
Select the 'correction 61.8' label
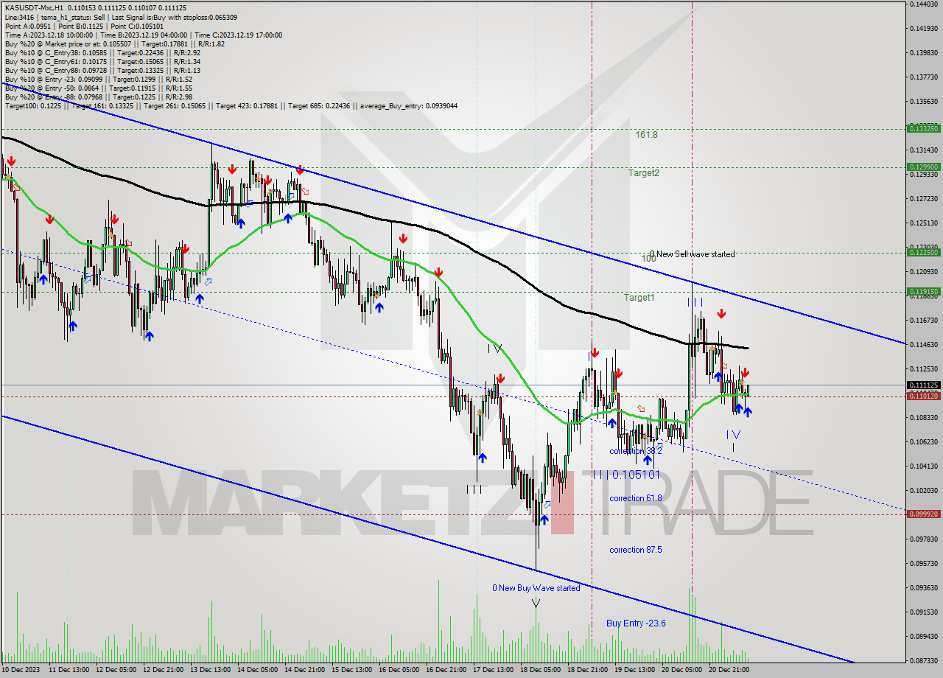[635, 498]
